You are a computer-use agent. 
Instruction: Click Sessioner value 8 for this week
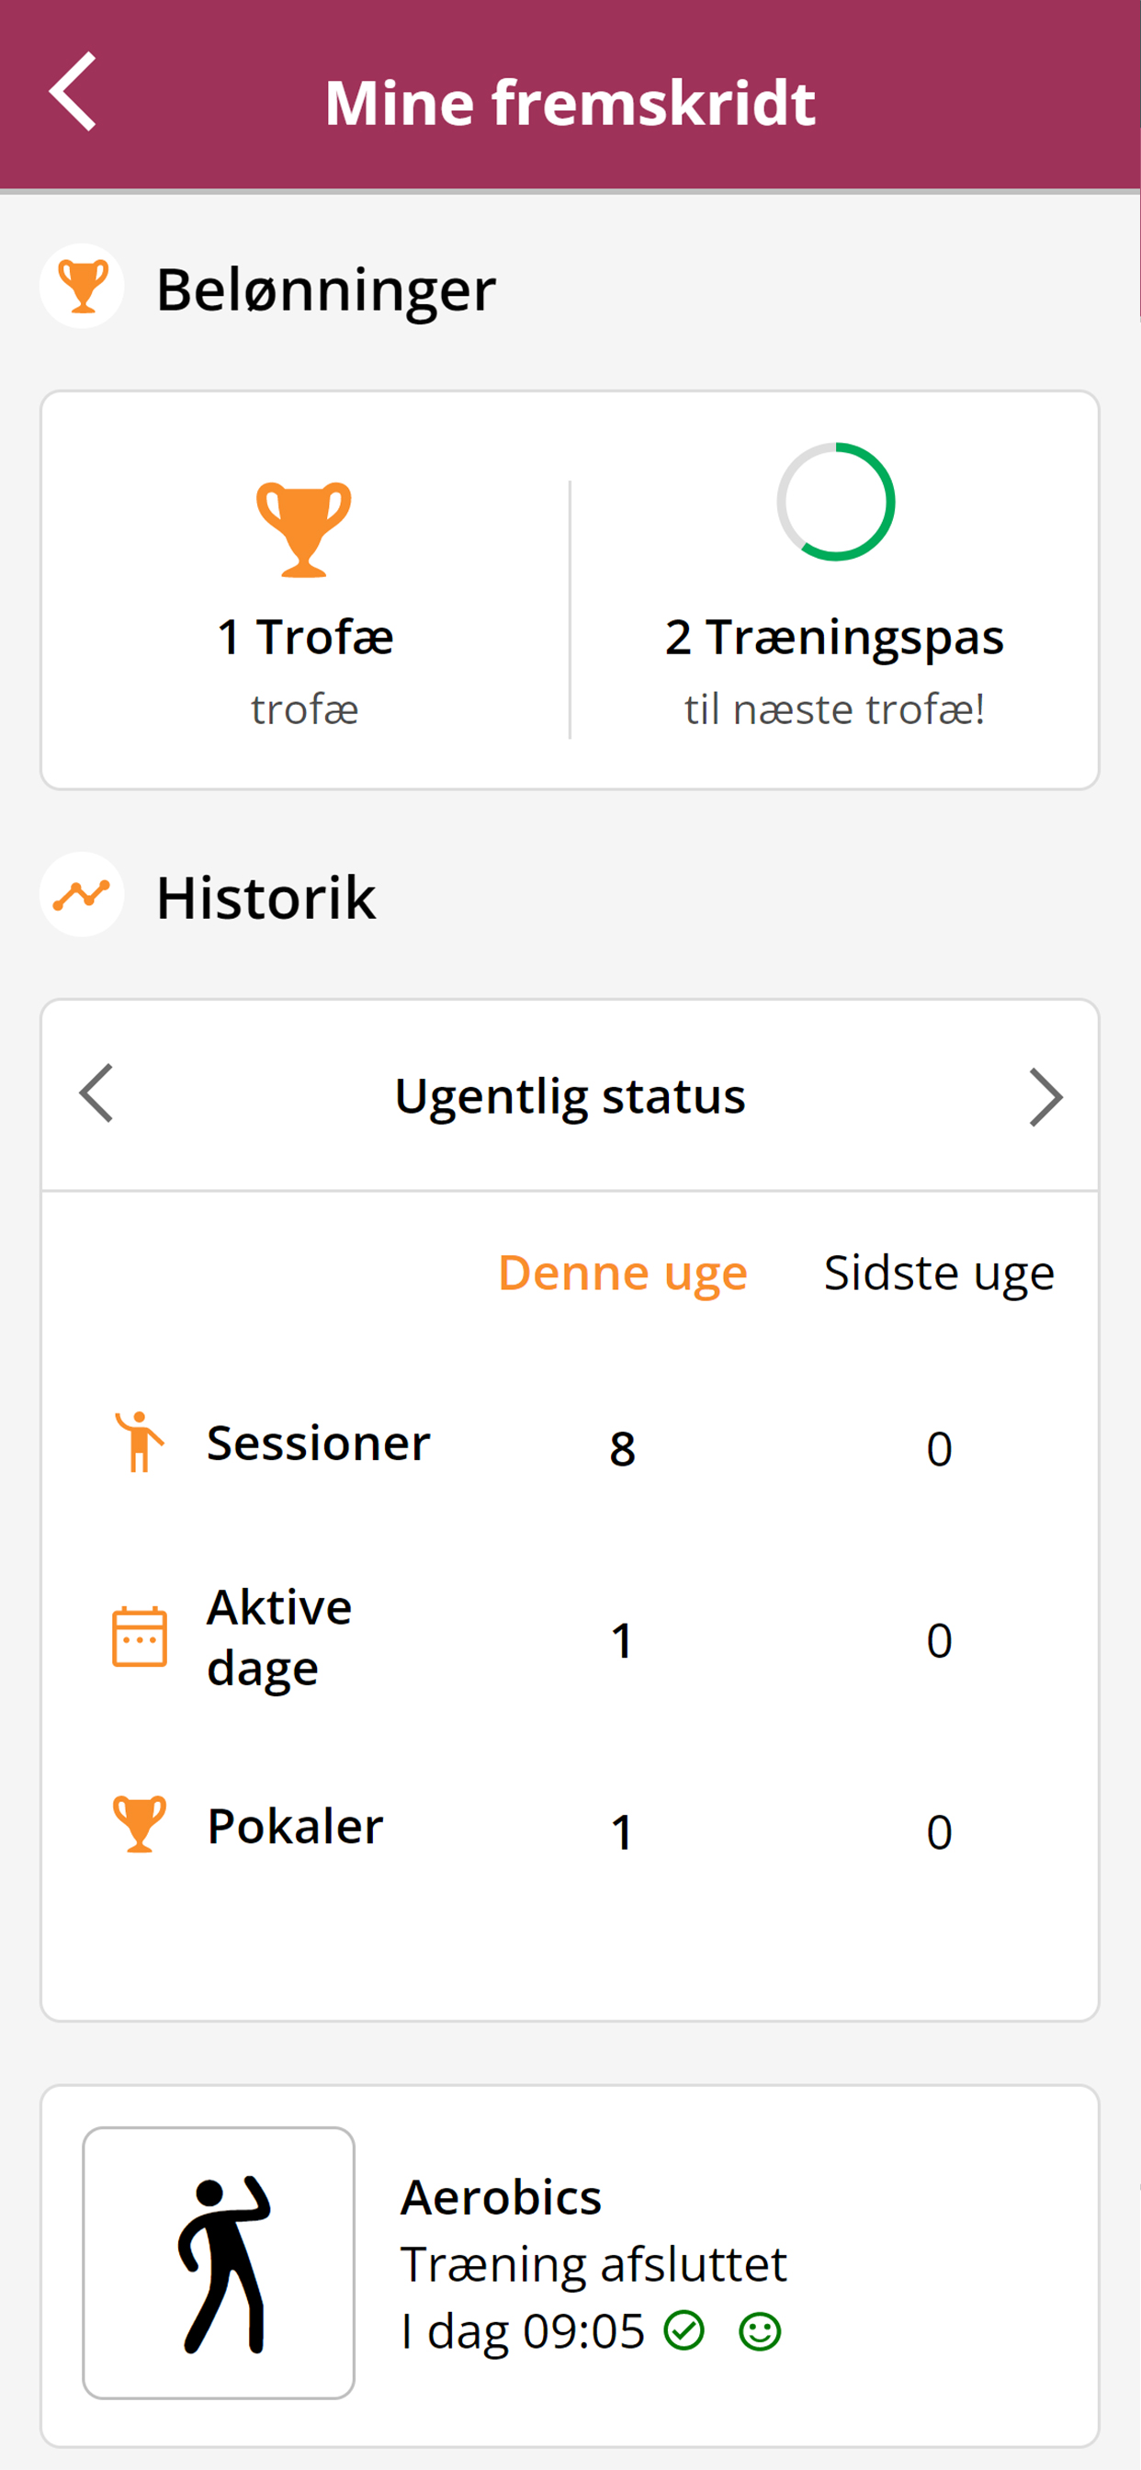click(622, 1448)
